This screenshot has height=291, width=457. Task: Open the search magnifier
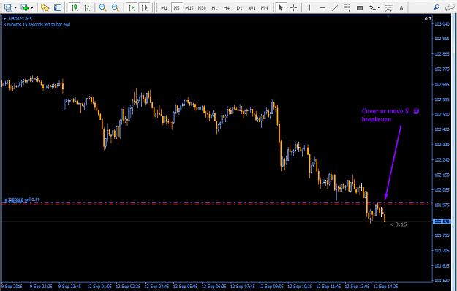(x=436, y=7)
